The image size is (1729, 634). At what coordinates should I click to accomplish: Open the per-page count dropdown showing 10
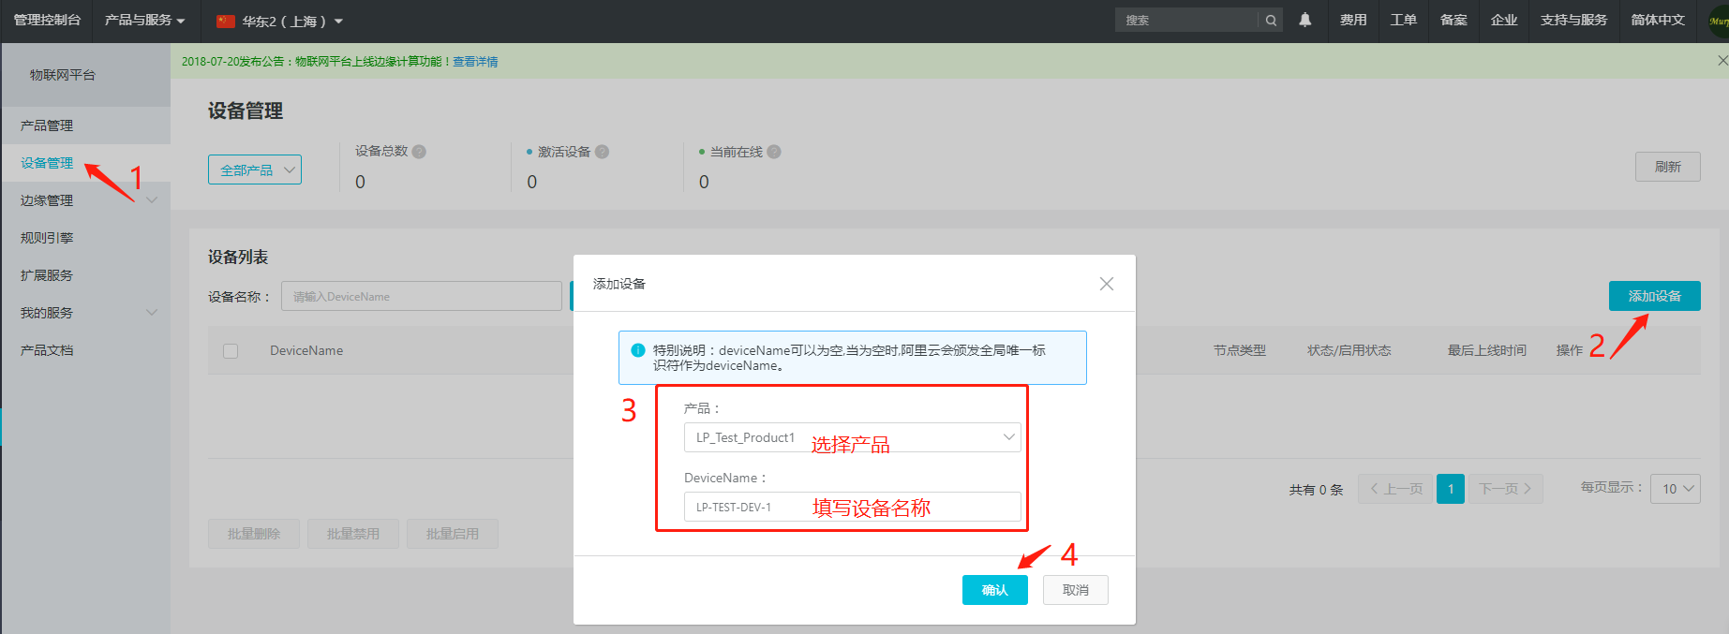[1675, 488]
